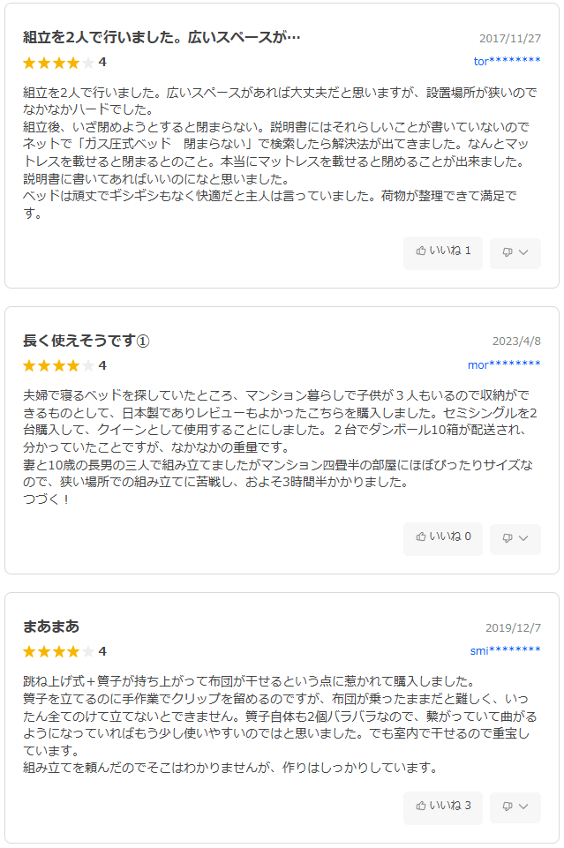Screen dimensions: 564x848
Task: Open reviewer profile smi********
Action: coord(506,650)
